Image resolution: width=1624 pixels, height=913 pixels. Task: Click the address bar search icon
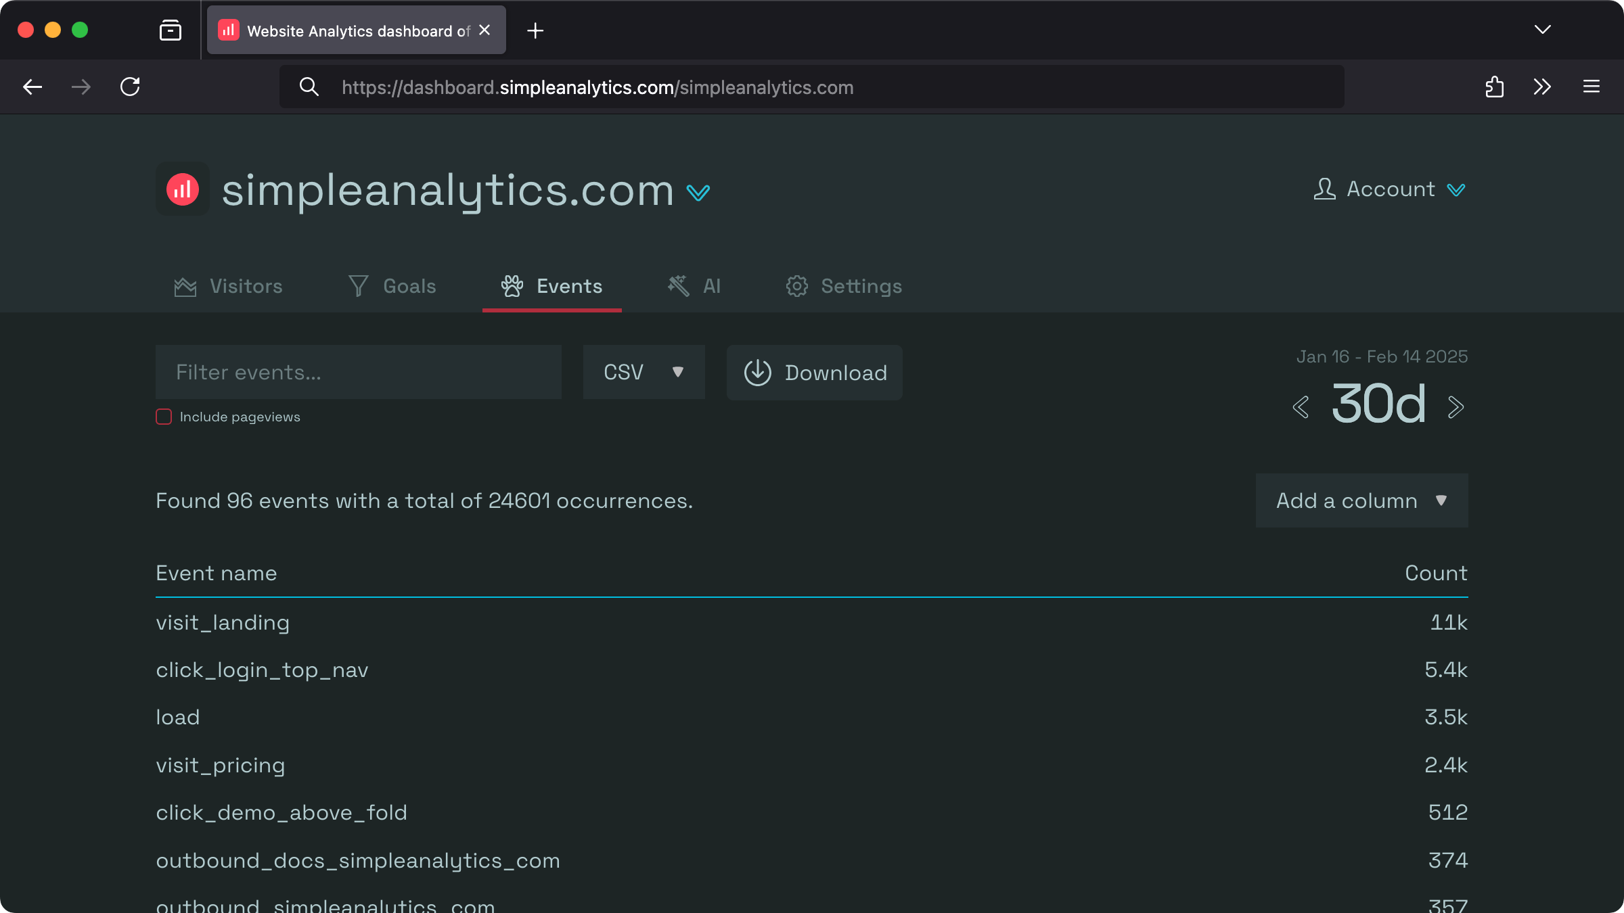click(309, 87)
